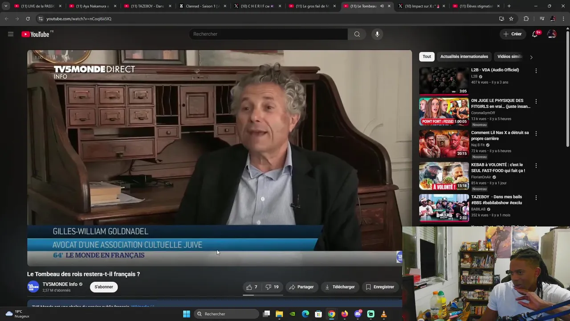This screenshot has width=570, height=321.
Task: Reload the page in Chrome
Action: tap(28, 19)
